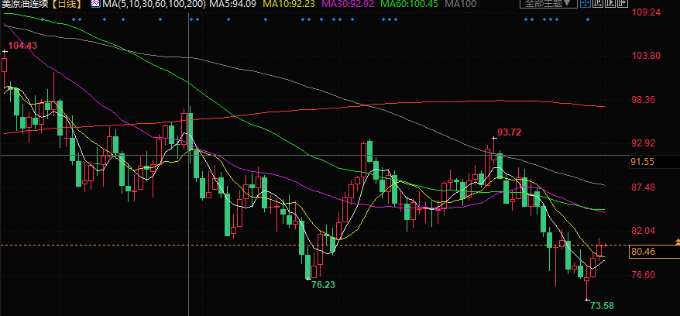Click the indicator icon beside MA(5,10,30,60,100,200)
This screenshot has height=316, width=680.
[94, 5]
